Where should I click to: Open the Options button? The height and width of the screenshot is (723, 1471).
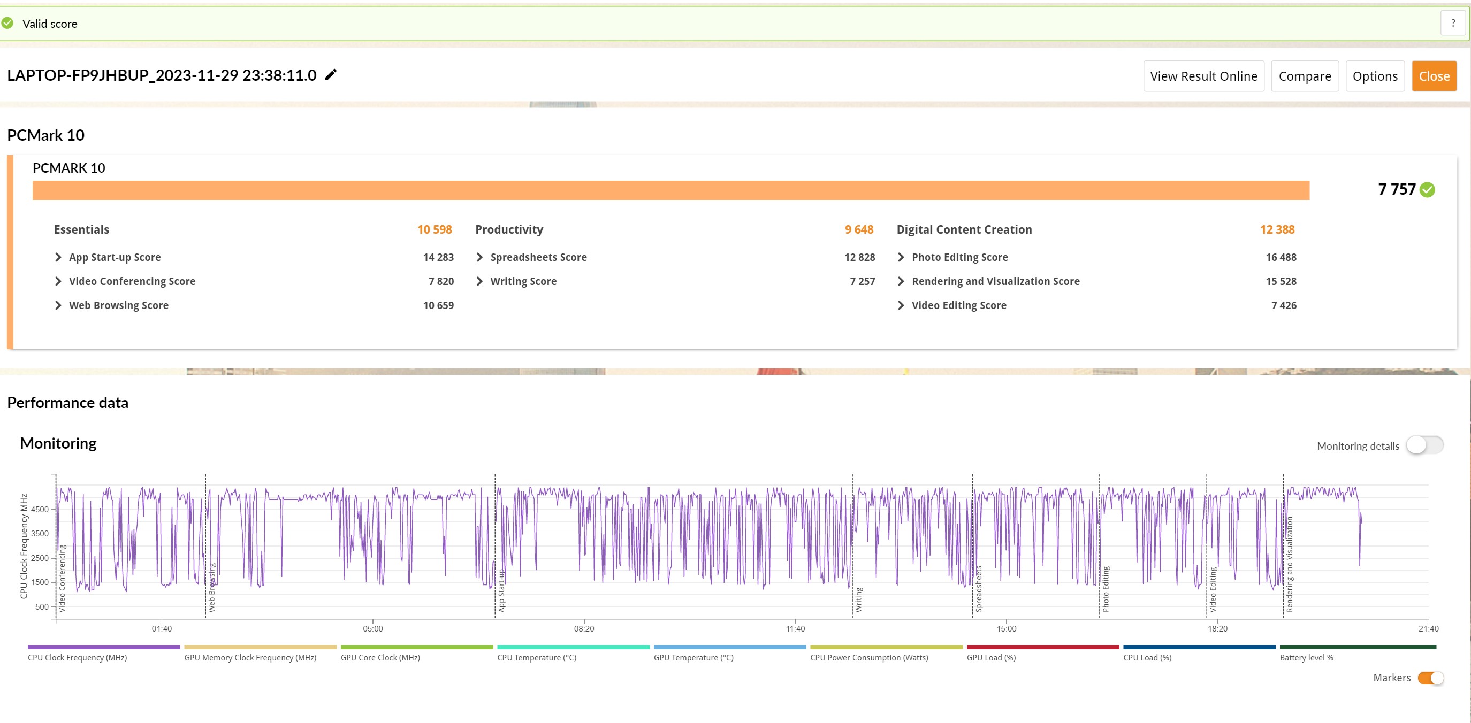[1375, 76]
